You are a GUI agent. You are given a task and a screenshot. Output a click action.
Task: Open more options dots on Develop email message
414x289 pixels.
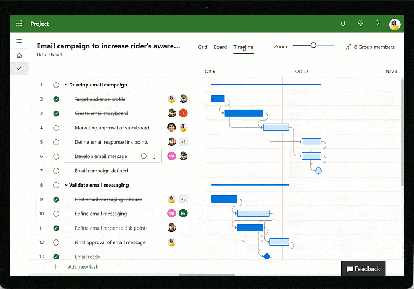[154, 156]
